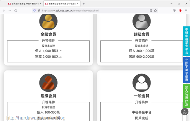The height and width of the screenshot is (121, 190).
Task: Click the text 中租基金平台 in general member card
Action: coord(142,112)
